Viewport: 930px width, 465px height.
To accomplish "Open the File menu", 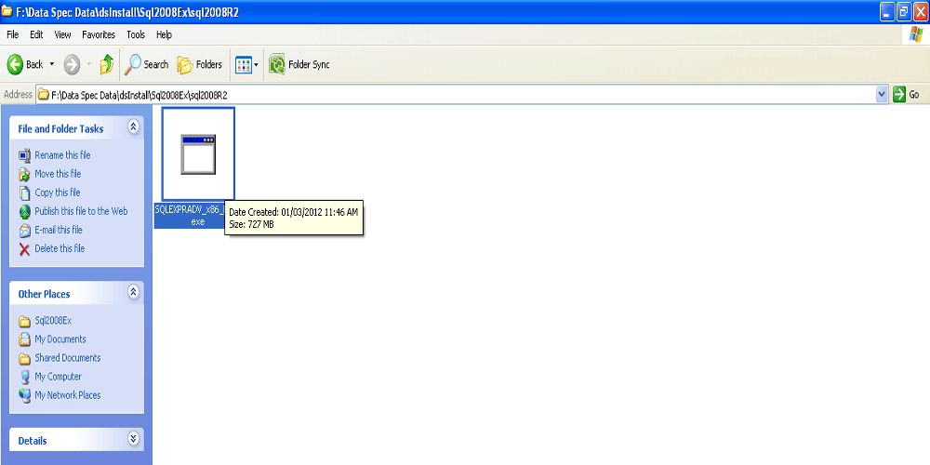I will (12, 35).
